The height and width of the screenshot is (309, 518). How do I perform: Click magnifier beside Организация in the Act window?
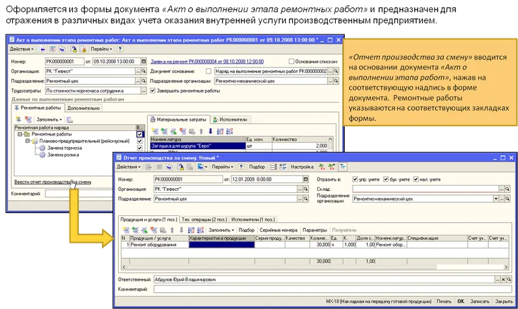(x=144, y=71)
